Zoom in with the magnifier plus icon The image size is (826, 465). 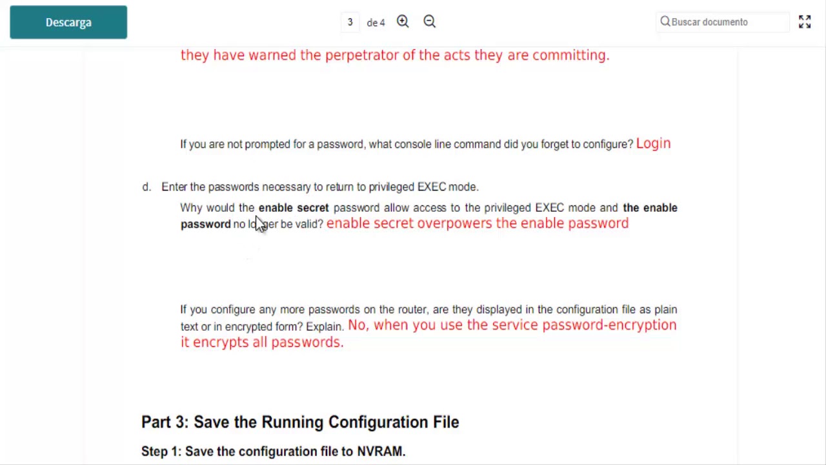coord(403,22)
